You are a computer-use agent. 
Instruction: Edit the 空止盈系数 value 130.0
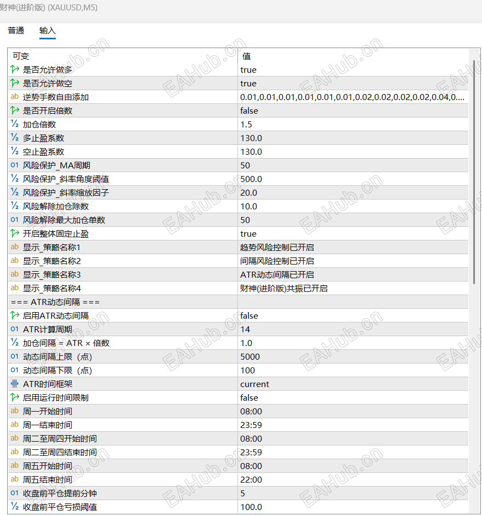[251, 152]
